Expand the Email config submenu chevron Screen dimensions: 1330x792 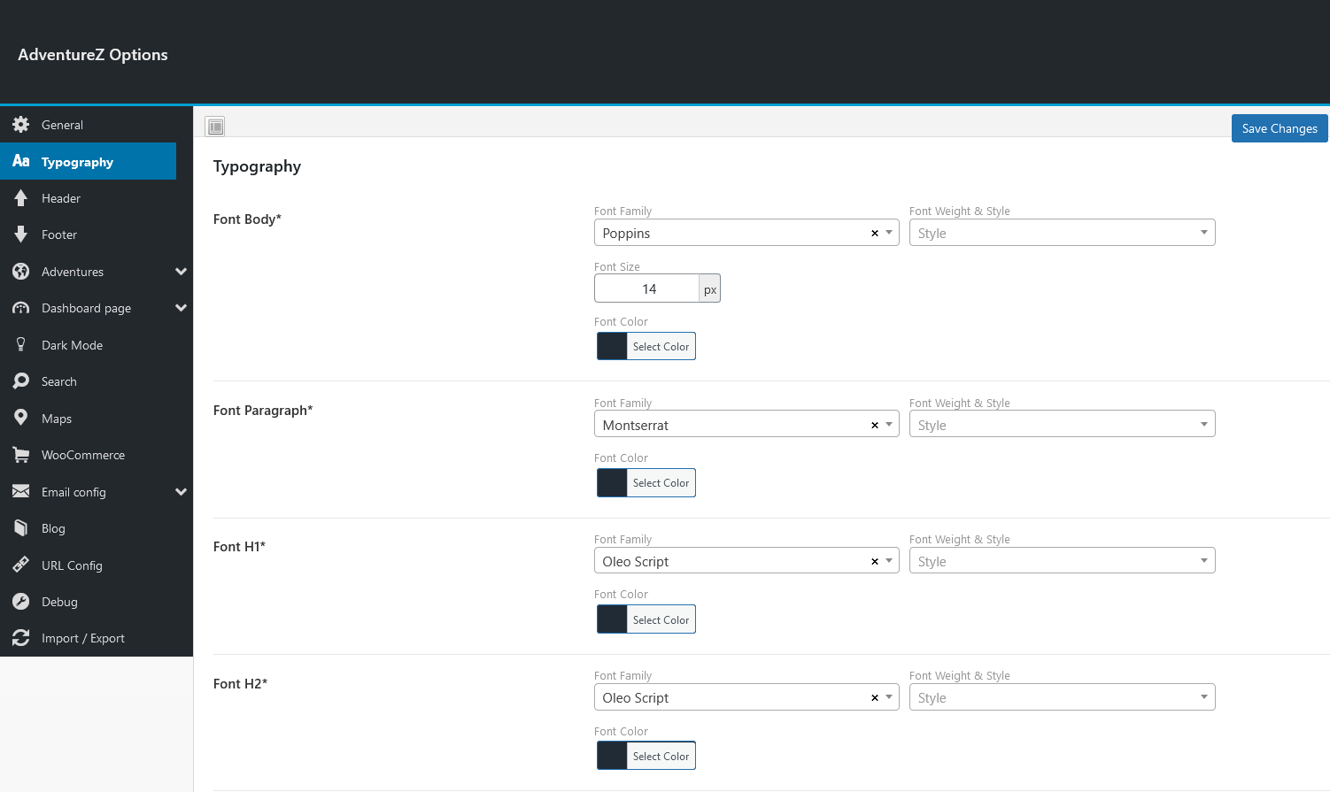pos(182,491)
